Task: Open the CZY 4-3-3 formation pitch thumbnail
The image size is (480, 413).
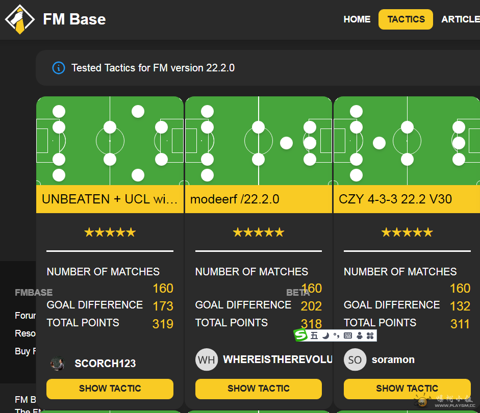Action: point(407,141)
